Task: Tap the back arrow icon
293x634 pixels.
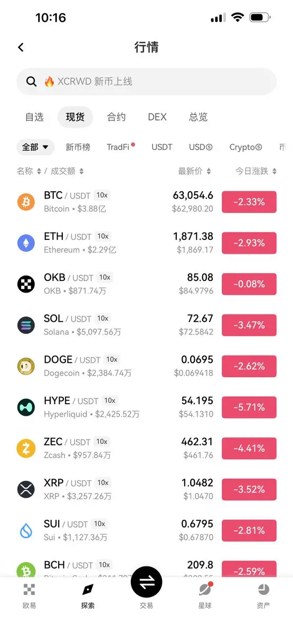Action: [x=21, y=48]
